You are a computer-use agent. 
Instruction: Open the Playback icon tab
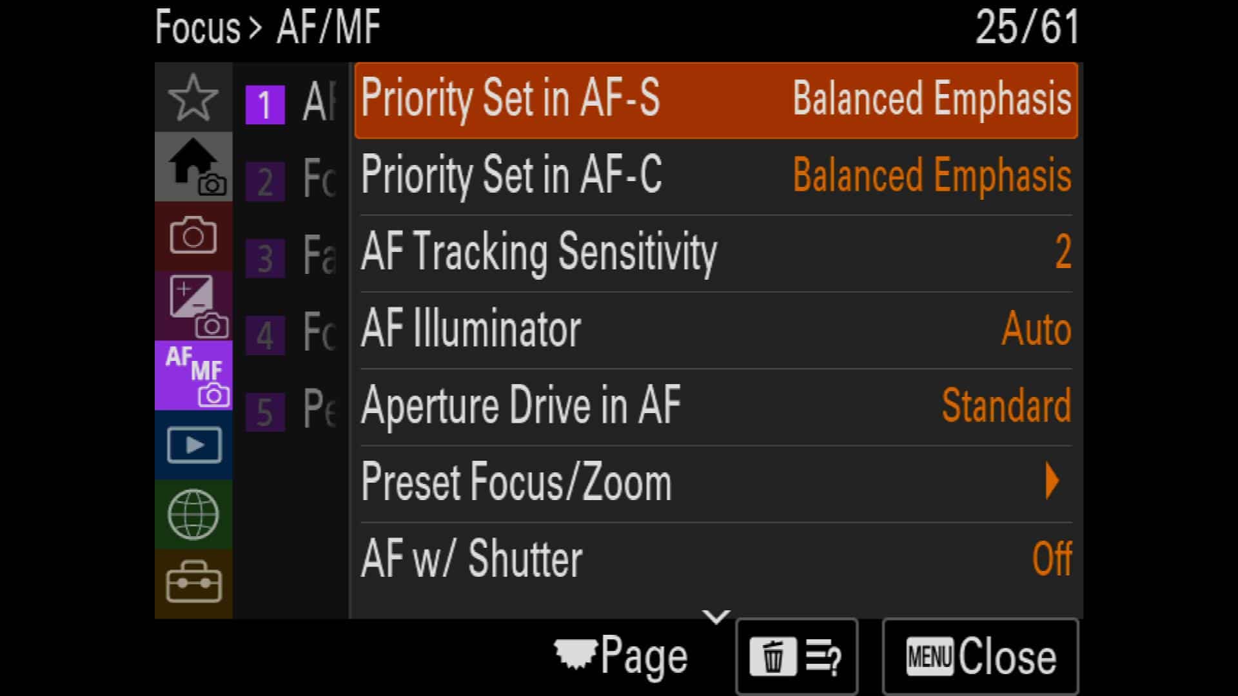pos(193,445)
